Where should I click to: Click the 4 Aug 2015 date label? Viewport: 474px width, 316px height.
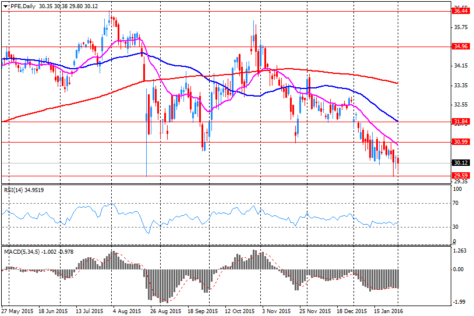128,311
